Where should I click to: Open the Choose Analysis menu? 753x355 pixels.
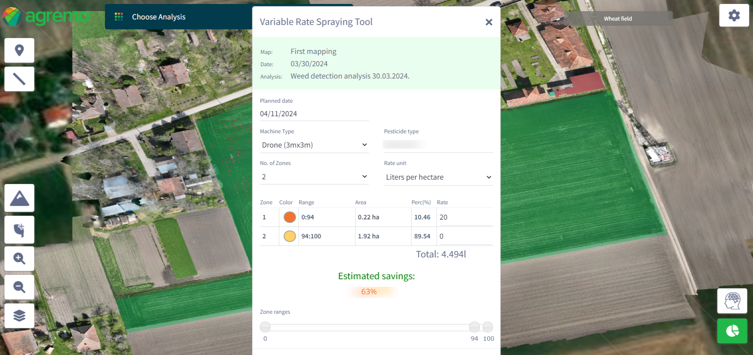[x=158, y=17]
